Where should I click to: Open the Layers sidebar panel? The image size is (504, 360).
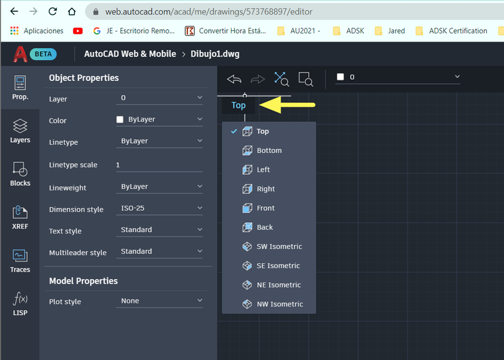click(20, 131)
